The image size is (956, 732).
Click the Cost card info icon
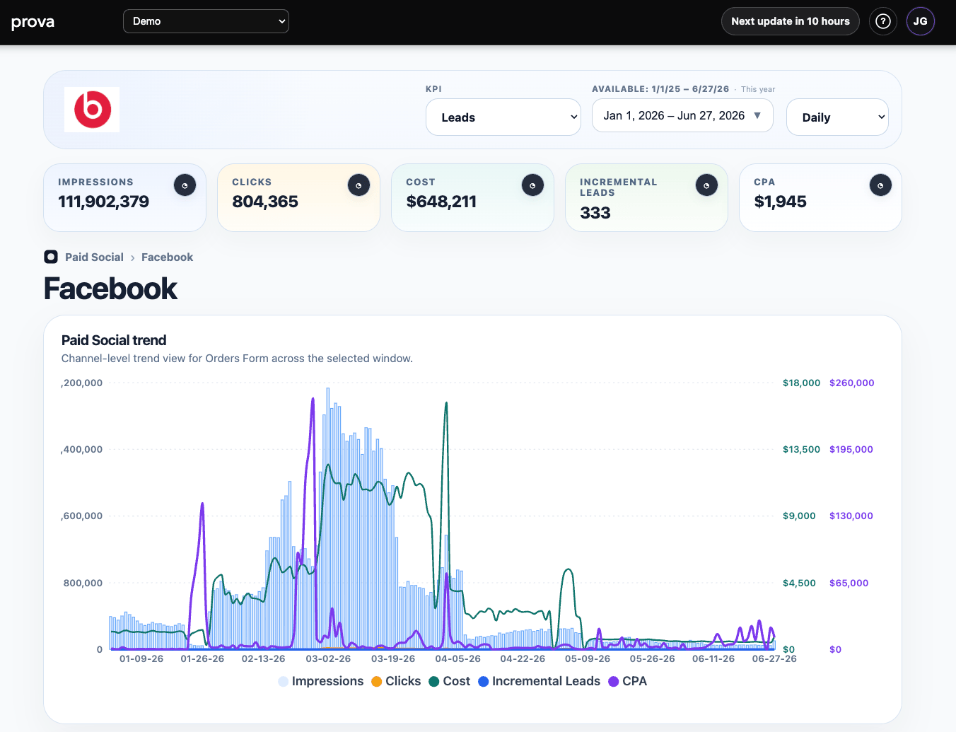532,185
